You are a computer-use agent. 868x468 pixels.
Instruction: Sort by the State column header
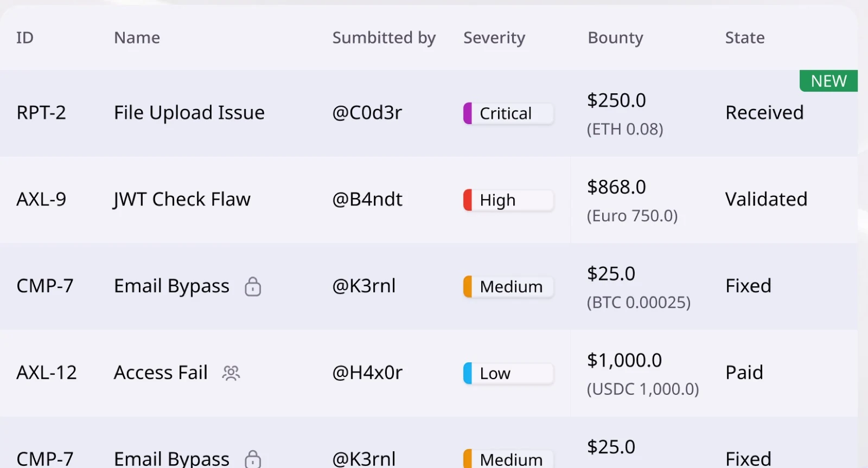point(745,38)
